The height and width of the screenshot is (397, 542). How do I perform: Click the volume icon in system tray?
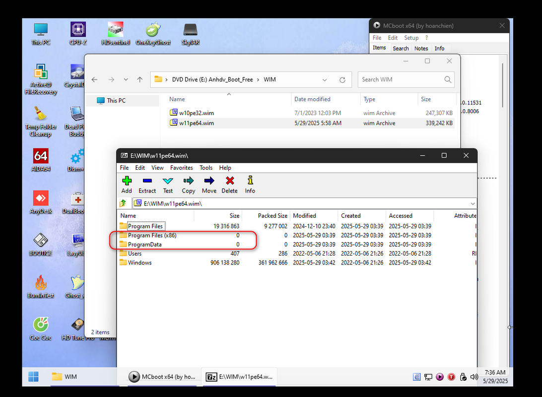(474, 377)
